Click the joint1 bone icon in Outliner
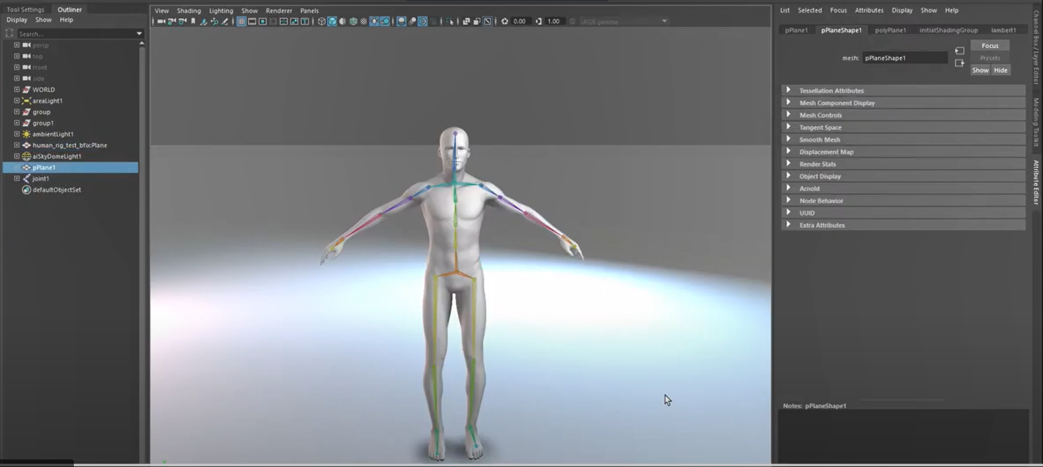Screen dimensions: 1043x467 pos(26,179)
